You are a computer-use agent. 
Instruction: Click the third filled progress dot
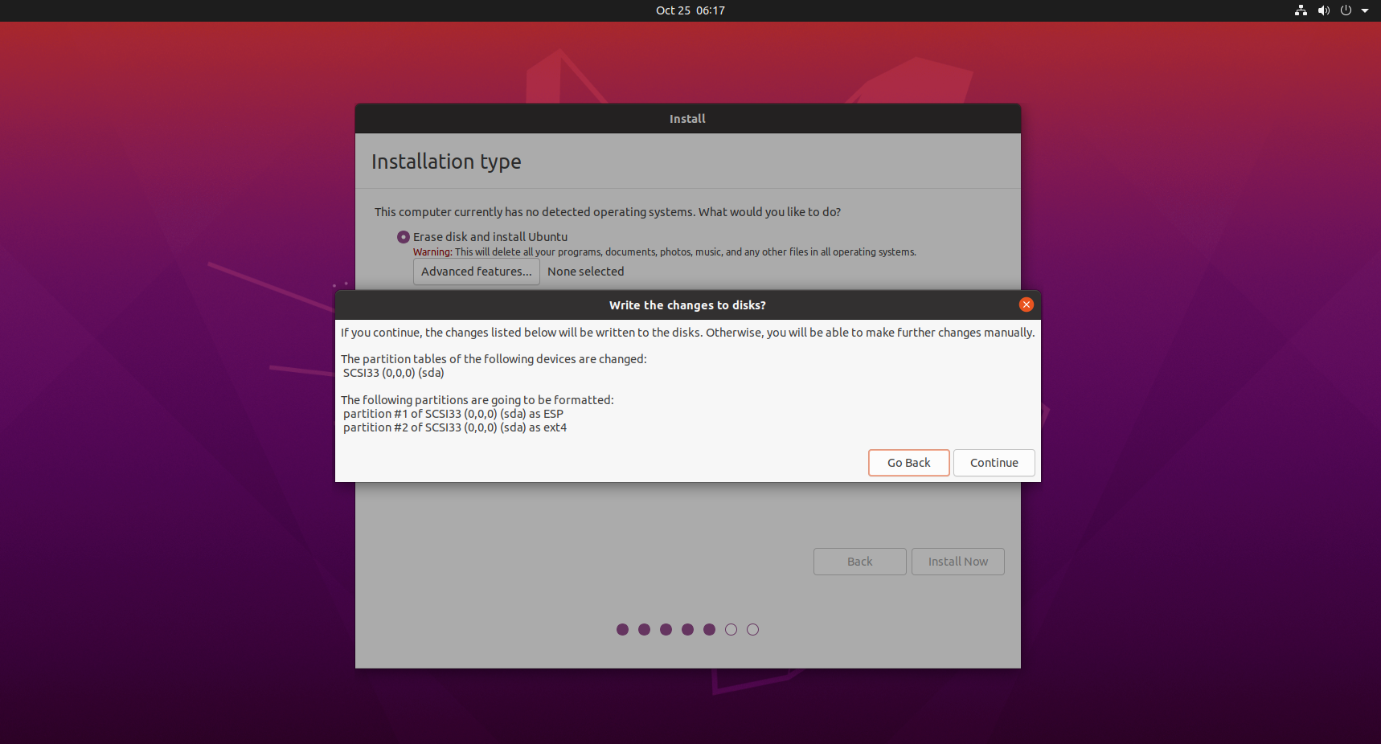click(666, 630)
